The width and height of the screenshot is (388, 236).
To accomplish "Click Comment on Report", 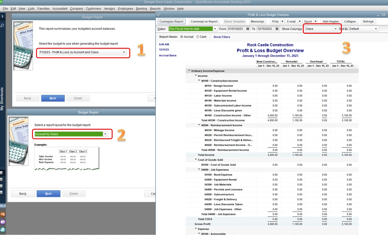I will coord(204,22).
